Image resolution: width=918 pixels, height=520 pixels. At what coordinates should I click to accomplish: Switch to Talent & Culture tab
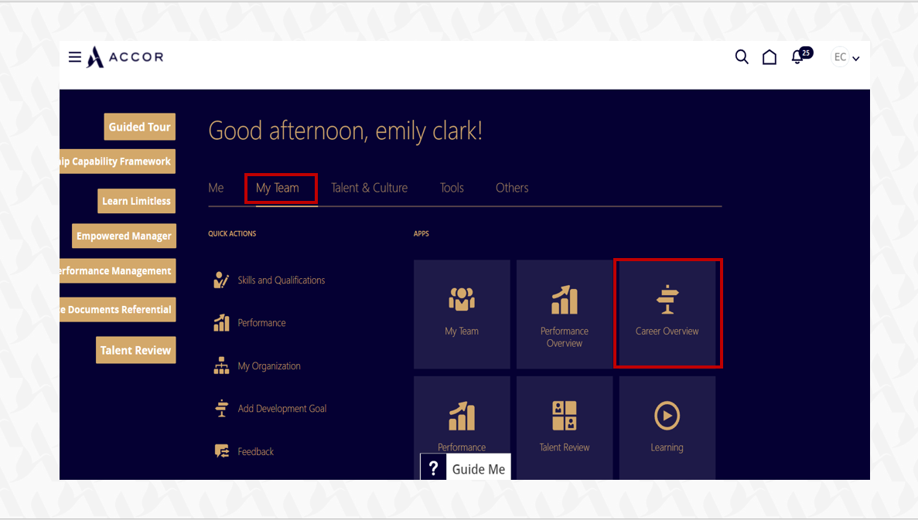[x=370, y=188]
